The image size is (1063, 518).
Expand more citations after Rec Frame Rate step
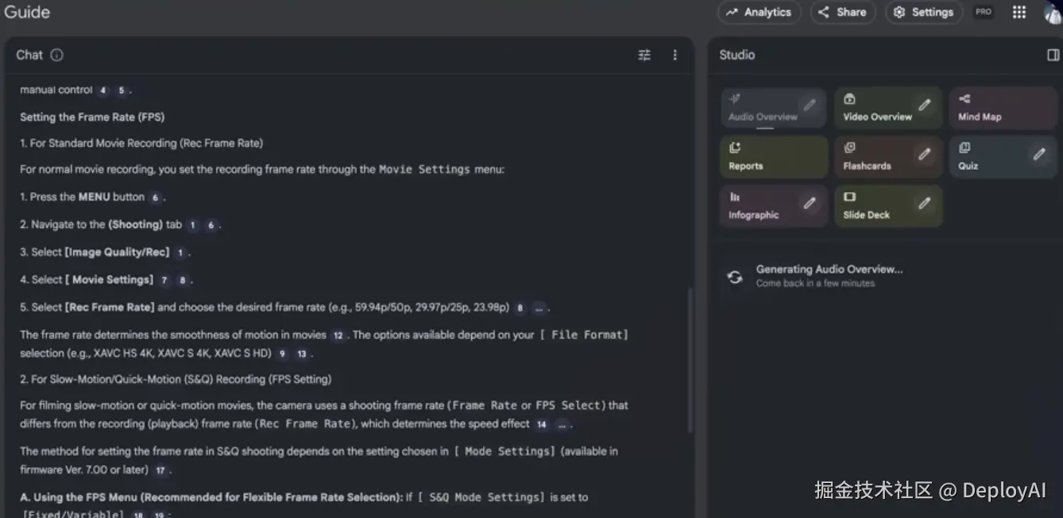pos(539,308)
